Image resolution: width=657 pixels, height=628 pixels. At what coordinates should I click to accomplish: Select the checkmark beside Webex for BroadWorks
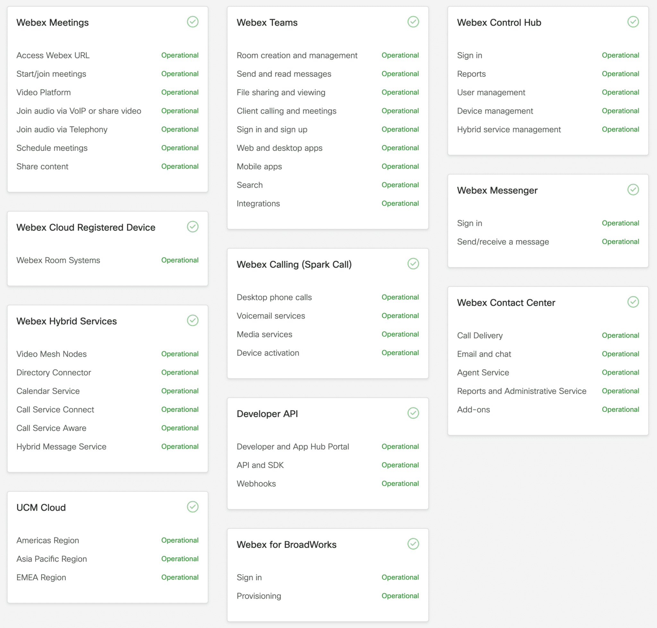[x=413, y=544]
